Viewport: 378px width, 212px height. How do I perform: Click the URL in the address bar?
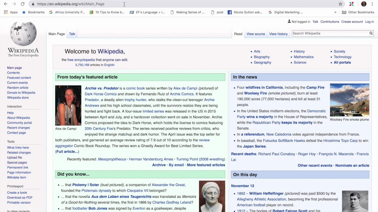pos(71,4)
